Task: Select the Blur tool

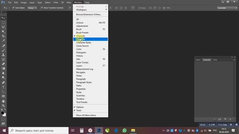Action: point(3,73)
